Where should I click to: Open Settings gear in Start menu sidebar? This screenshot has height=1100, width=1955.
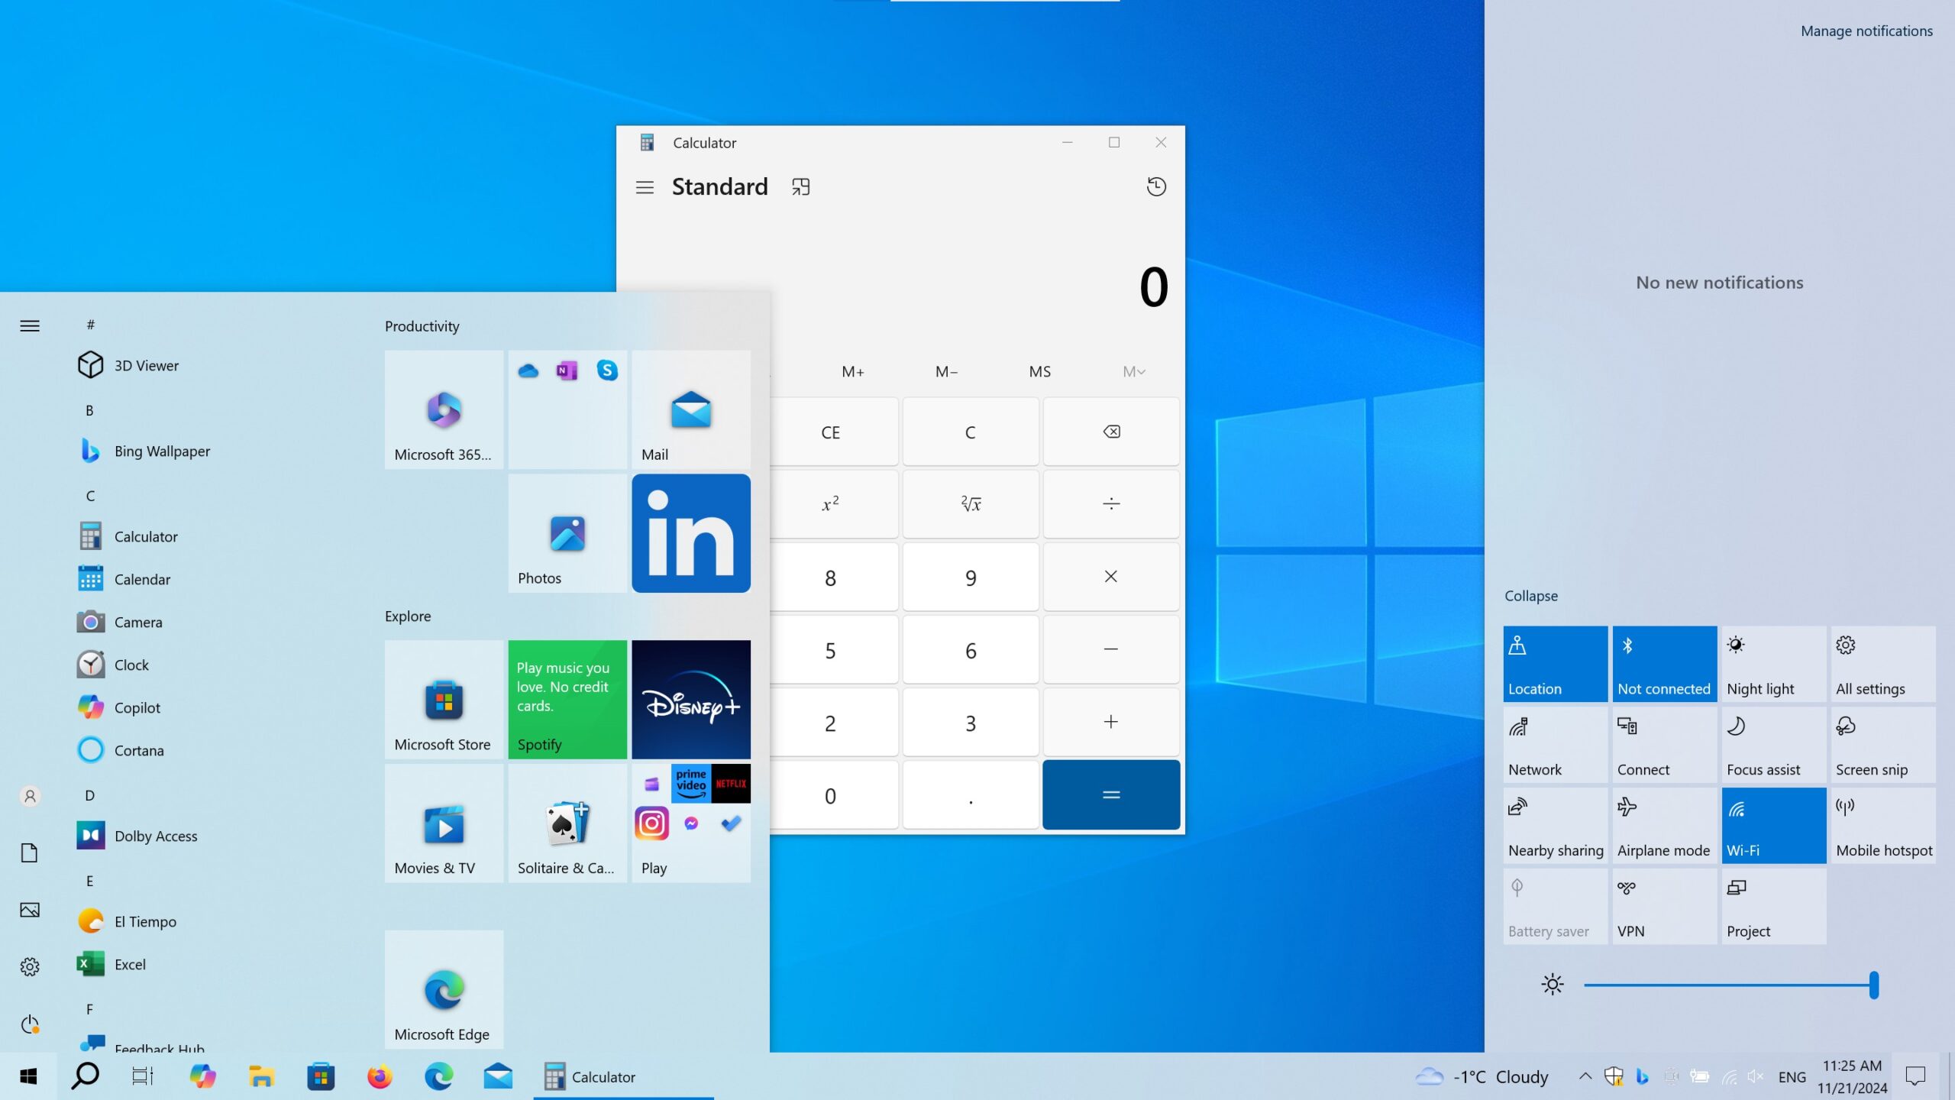click(x=30, y=967)
